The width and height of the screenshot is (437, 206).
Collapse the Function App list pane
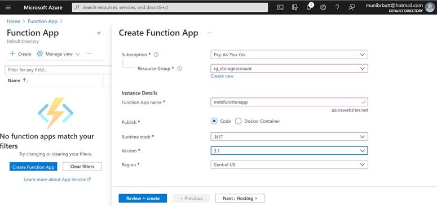click(x=99, y=33)
